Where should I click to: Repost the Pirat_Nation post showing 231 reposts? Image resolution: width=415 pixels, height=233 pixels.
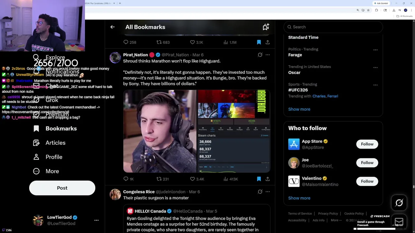click(163, 179)
